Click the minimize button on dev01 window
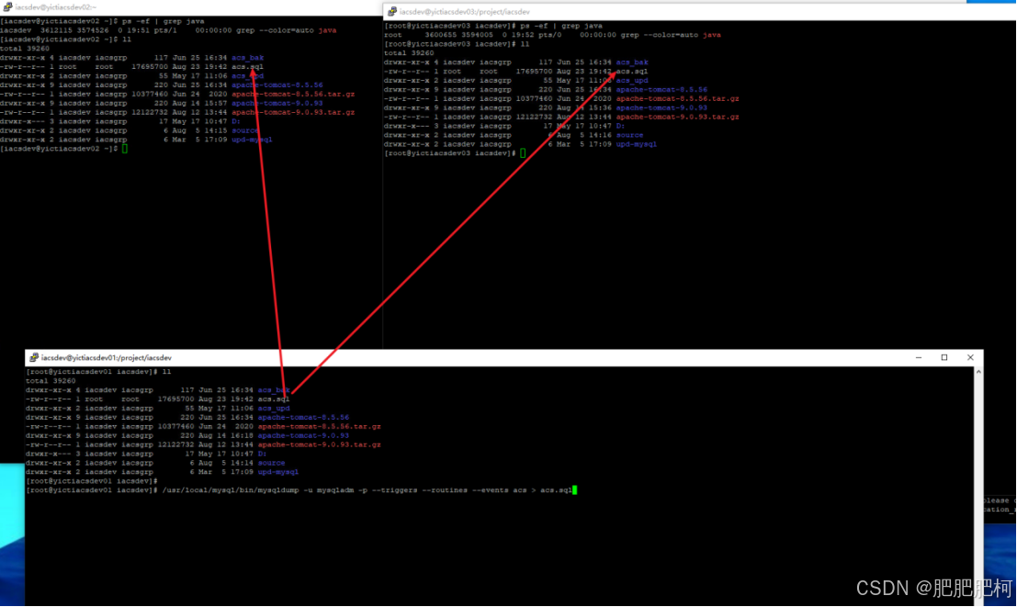This screenshot has width=1017, height=607. pyautogui.click(x=919, y=356)
